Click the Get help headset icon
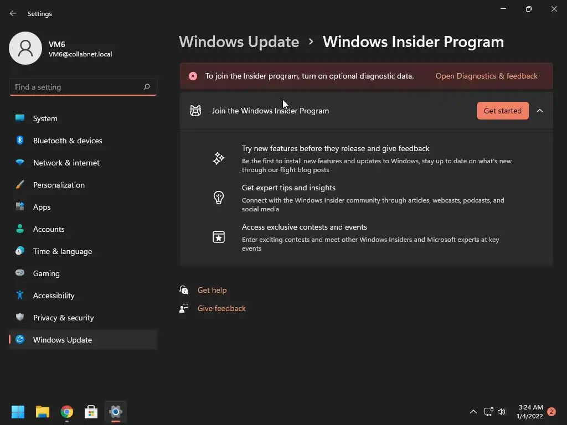The image size is (567, 425). click(184, 290)
